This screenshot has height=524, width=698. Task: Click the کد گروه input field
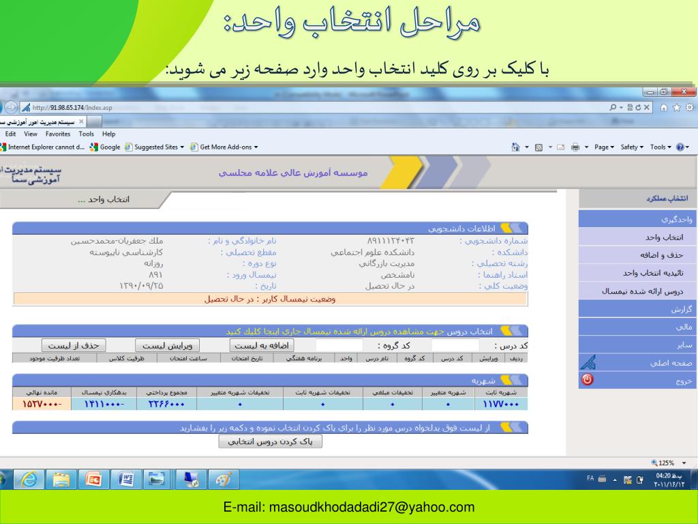point(339,345)
